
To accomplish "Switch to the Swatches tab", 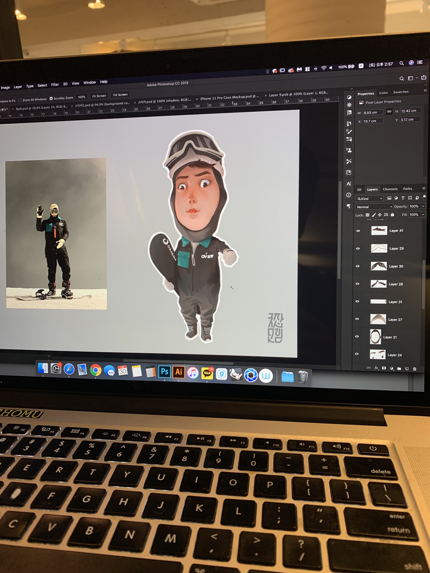I will click(x=401, y=92).
